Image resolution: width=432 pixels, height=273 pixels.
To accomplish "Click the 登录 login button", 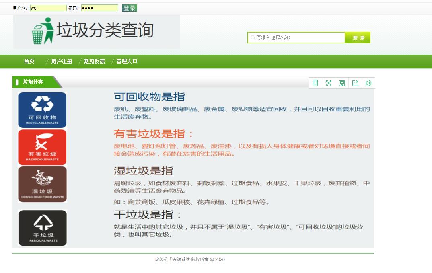I will click(x=130, y=8).
